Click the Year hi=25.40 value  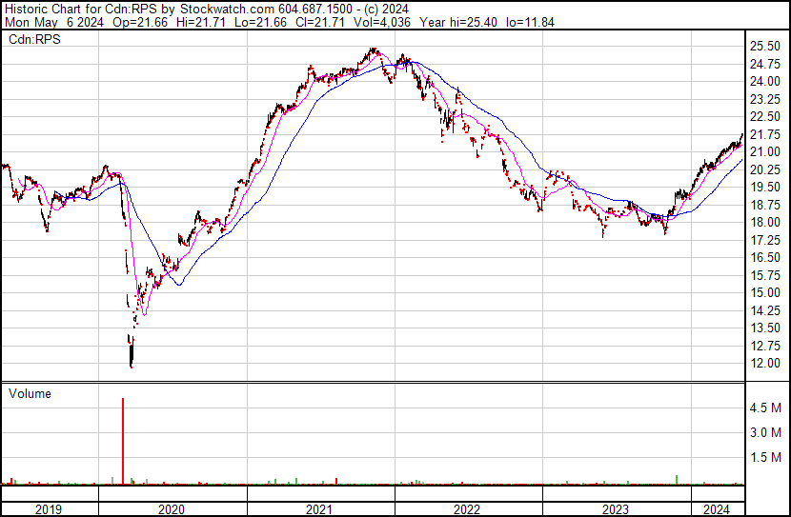click(458, 22)
